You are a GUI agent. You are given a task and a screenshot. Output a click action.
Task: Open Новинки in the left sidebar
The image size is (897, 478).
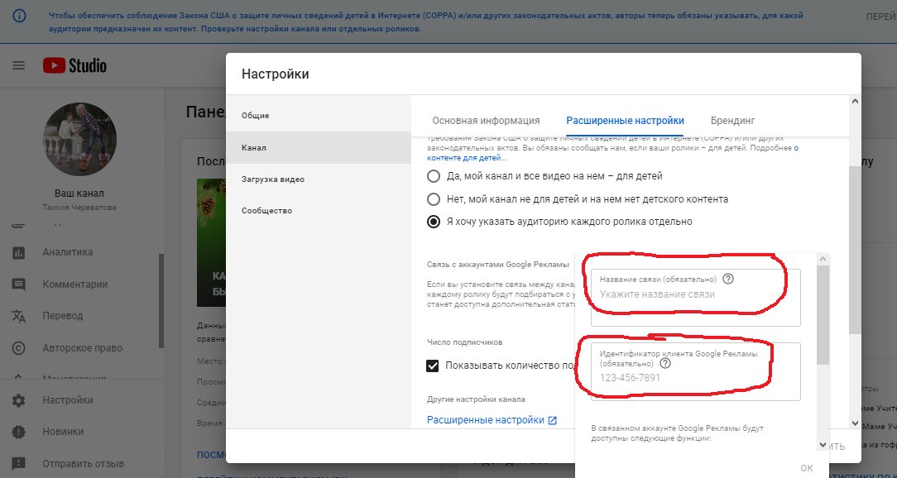click(x=63, y=432)
